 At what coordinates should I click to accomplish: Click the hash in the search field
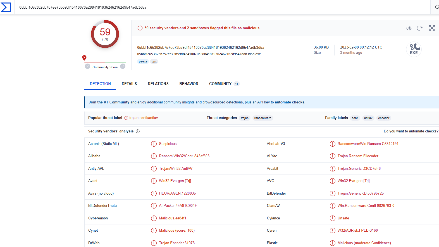point(83,7)
